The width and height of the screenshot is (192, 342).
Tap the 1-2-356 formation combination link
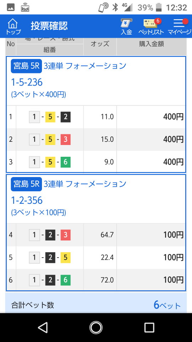pos(27,201)
